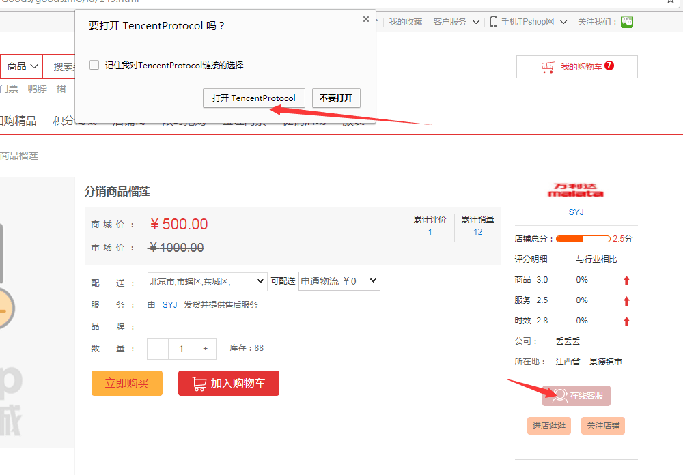Open the shipping region dropdown showing 北京市
683x475 pixels.
click(206, 280)
